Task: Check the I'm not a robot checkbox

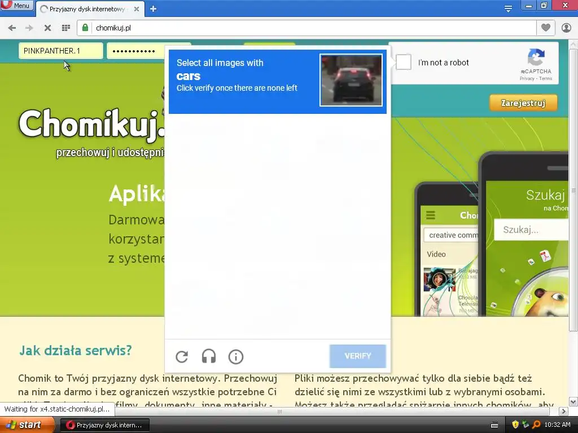Action: click(403, 62)
